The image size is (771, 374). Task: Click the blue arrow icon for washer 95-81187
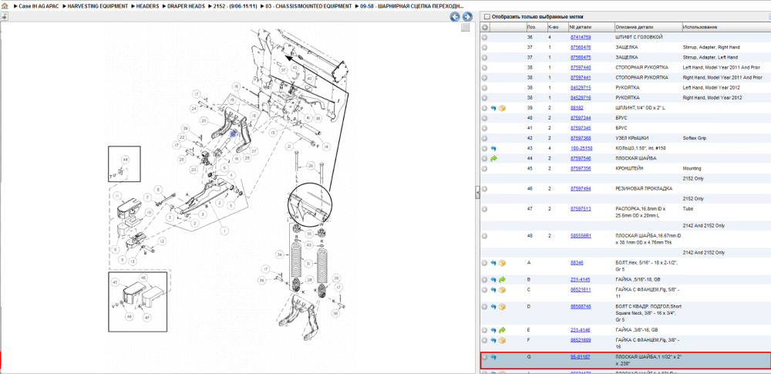pyautogui.click(x=493, y=357)
